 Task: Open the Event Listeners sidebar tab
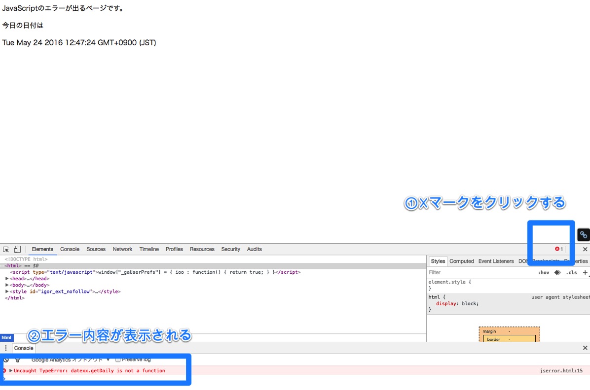click(496, 261)
